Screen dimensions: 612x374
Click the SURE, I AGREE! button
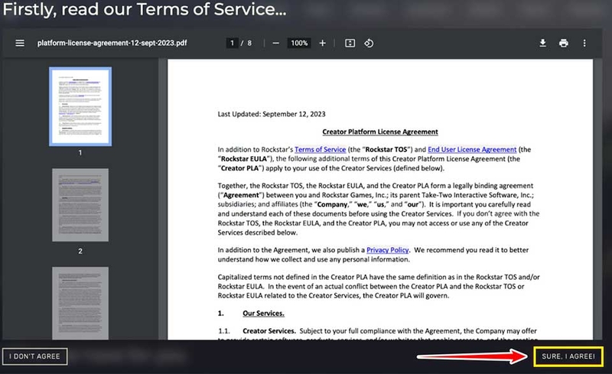tap(568, 356)
